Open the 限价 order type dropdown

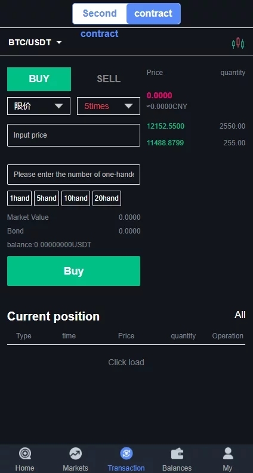(x=39, y=106)
